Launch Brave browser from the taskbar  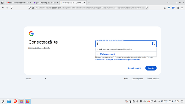[x=15, y=101]
